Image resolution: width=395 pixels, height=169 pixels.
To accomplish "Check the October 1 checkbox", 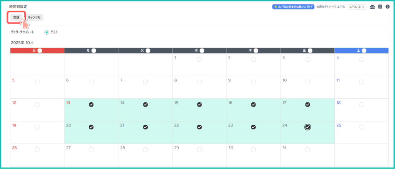I will 199,59.
